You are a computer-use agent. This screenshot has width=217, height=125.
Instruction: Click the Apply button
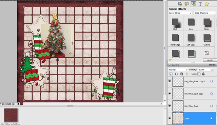(x=210, y=60)
